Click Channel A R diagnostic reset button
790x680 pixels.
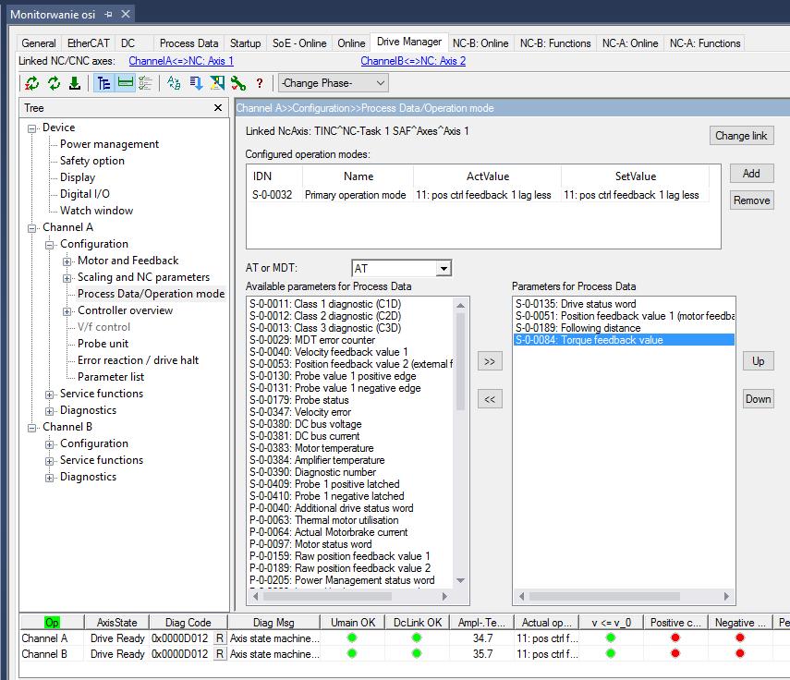pos(220,638)
